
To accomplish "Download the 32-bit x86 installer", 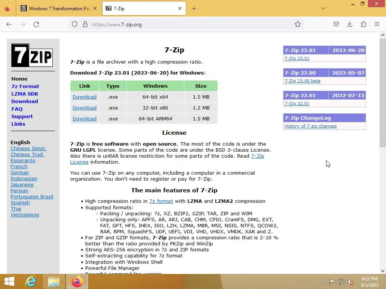I will pyautogui.click(x=84, y=108).
